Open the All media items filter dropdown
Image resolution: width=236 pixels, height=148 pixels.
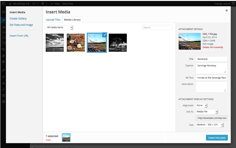(59, 28)
